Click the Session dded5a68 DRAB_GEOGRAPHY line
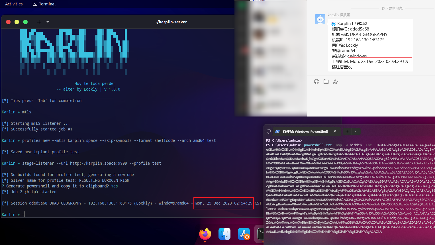This screenshot has height=245, width=435. (x=132, y=203)
